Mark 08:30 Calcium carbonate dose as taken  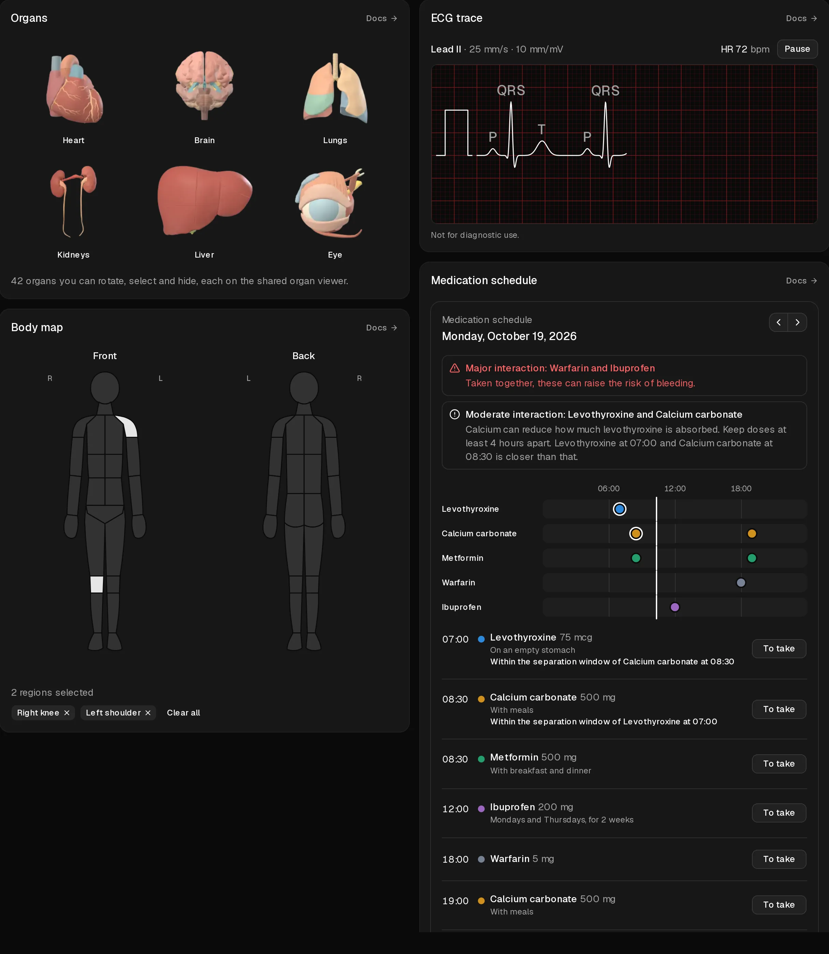pyautogui.click(x=779, y=709)
